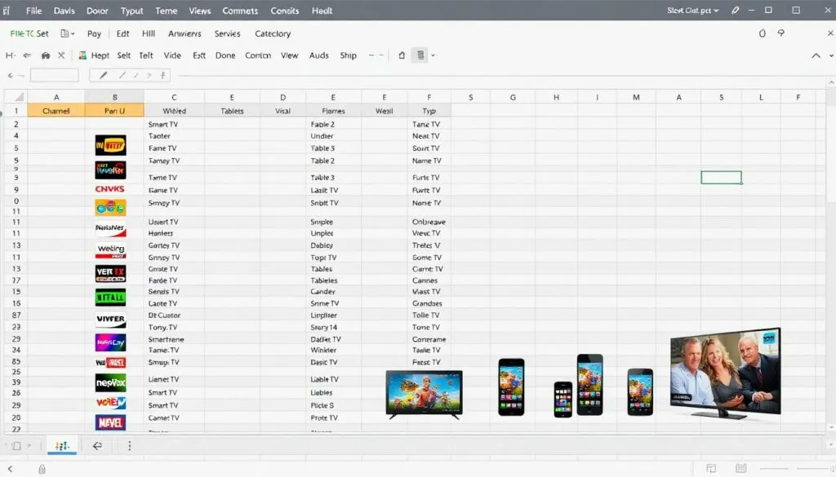Click the CNVKS channel logo in column B
836x477 pixels.
109,189
